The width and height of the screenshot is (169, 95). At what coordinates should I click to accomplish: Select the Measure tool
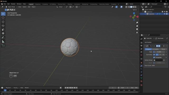(3, 41)
